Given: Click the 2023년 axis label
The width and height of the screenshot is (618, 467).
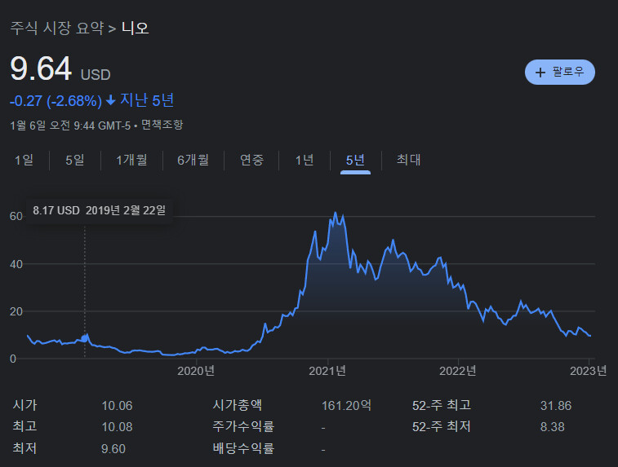Looking at the screenshot, I should click(x=589, y=371).
